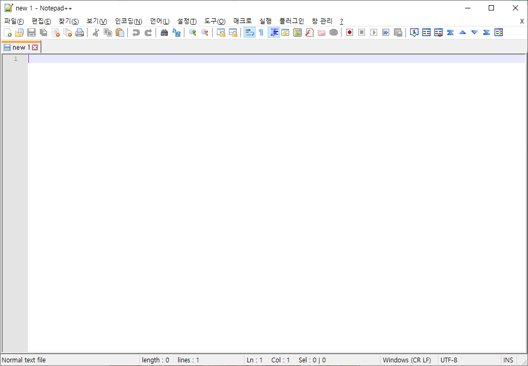Open the 인코딩(N) menu
Screen dimensions: 528x366
(x=129, y=21)
